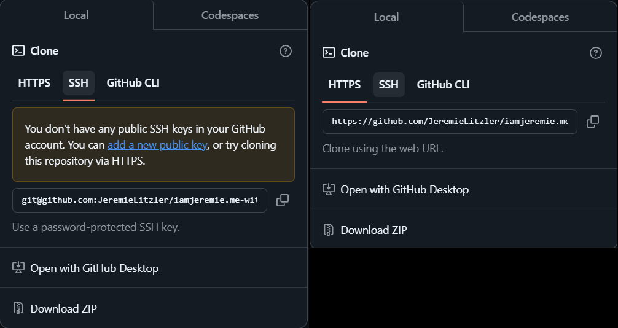The width and height of the screenshot is (618, 328).
Task: Follow the "add a new public key" link
Action: [x=157, y=146]
